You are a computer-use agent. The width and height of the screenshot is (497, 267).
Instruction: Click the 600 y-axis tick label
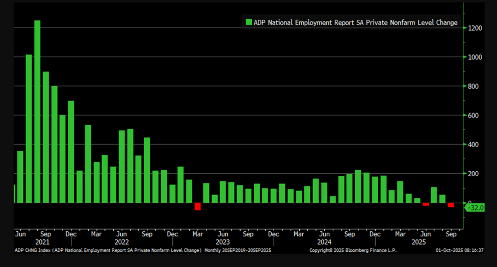pyautogui.click(x=474, y=116)
